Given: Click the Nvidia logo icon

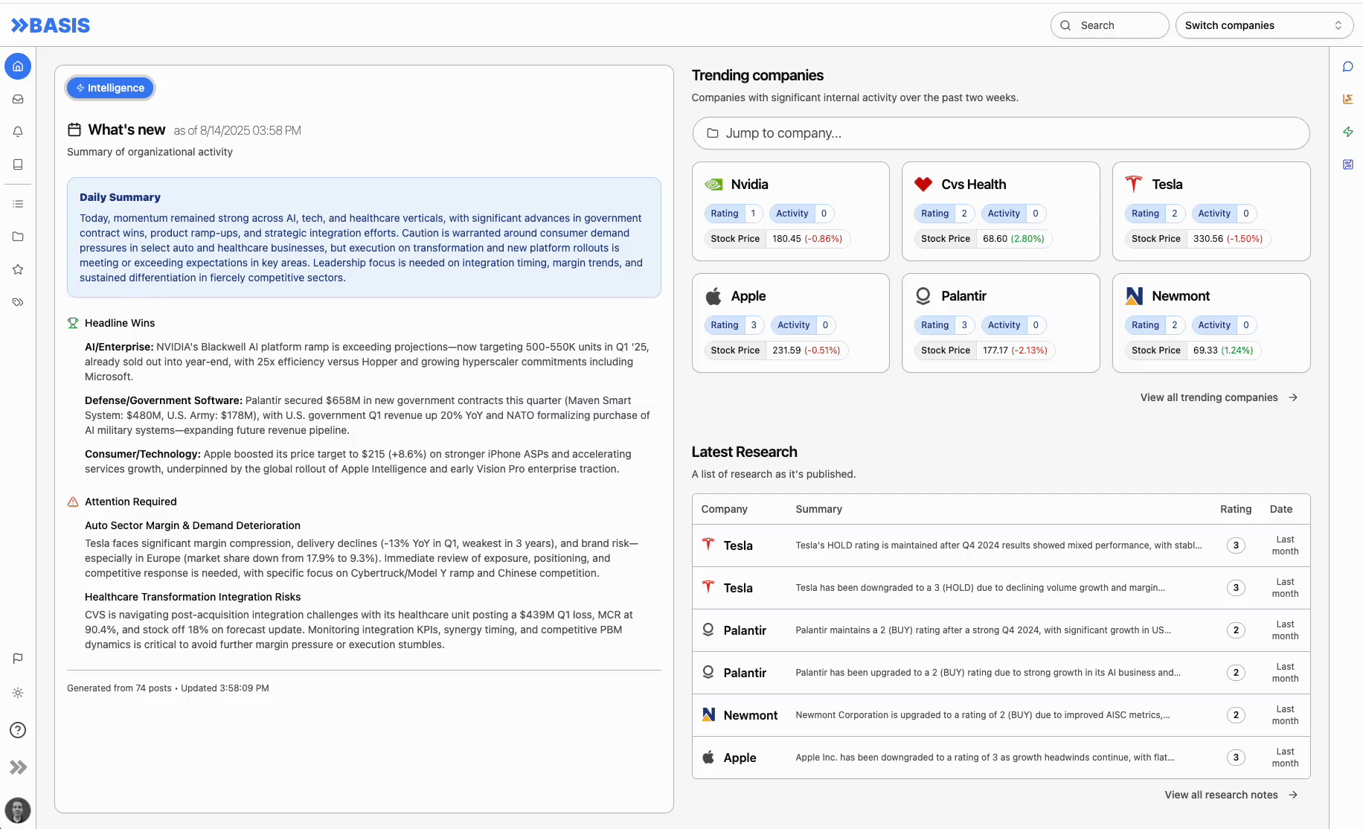Looking at the screenshot, I should tap(713, 185).
